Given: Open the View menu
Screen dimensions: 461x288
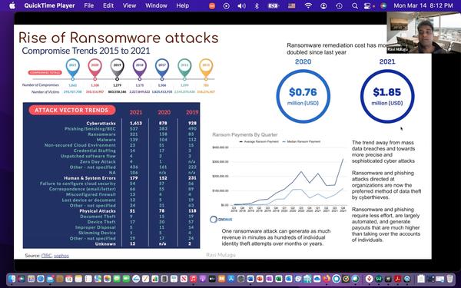Looking at the screenshot, I should click(129, 5).
